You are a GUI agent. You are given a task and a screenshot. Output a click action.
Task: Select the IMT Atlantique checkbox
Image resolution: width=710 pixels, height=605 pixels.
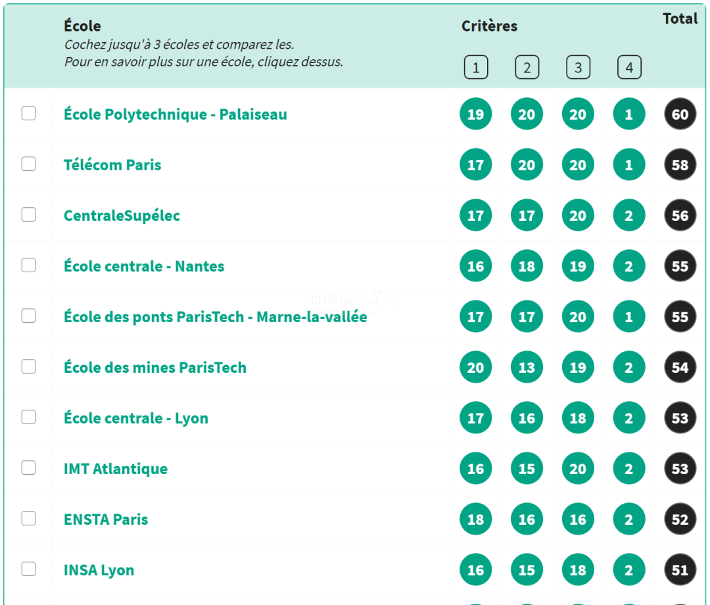tap(28, 468)
